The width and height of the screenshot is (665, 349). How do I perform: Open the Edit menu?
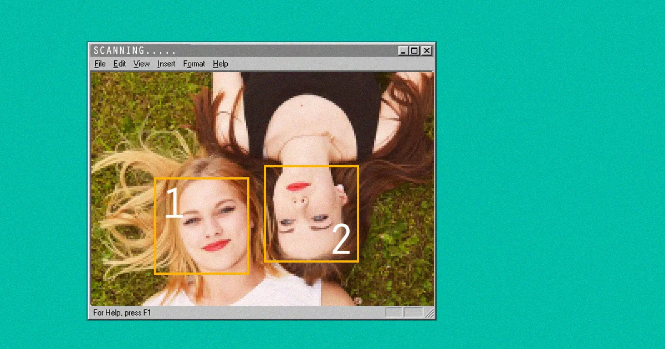click(120, 64)
